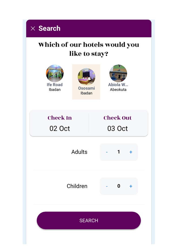Decrease the number of adults
The width and height of the screenshot is (189, 252).
tap(107, 152)
